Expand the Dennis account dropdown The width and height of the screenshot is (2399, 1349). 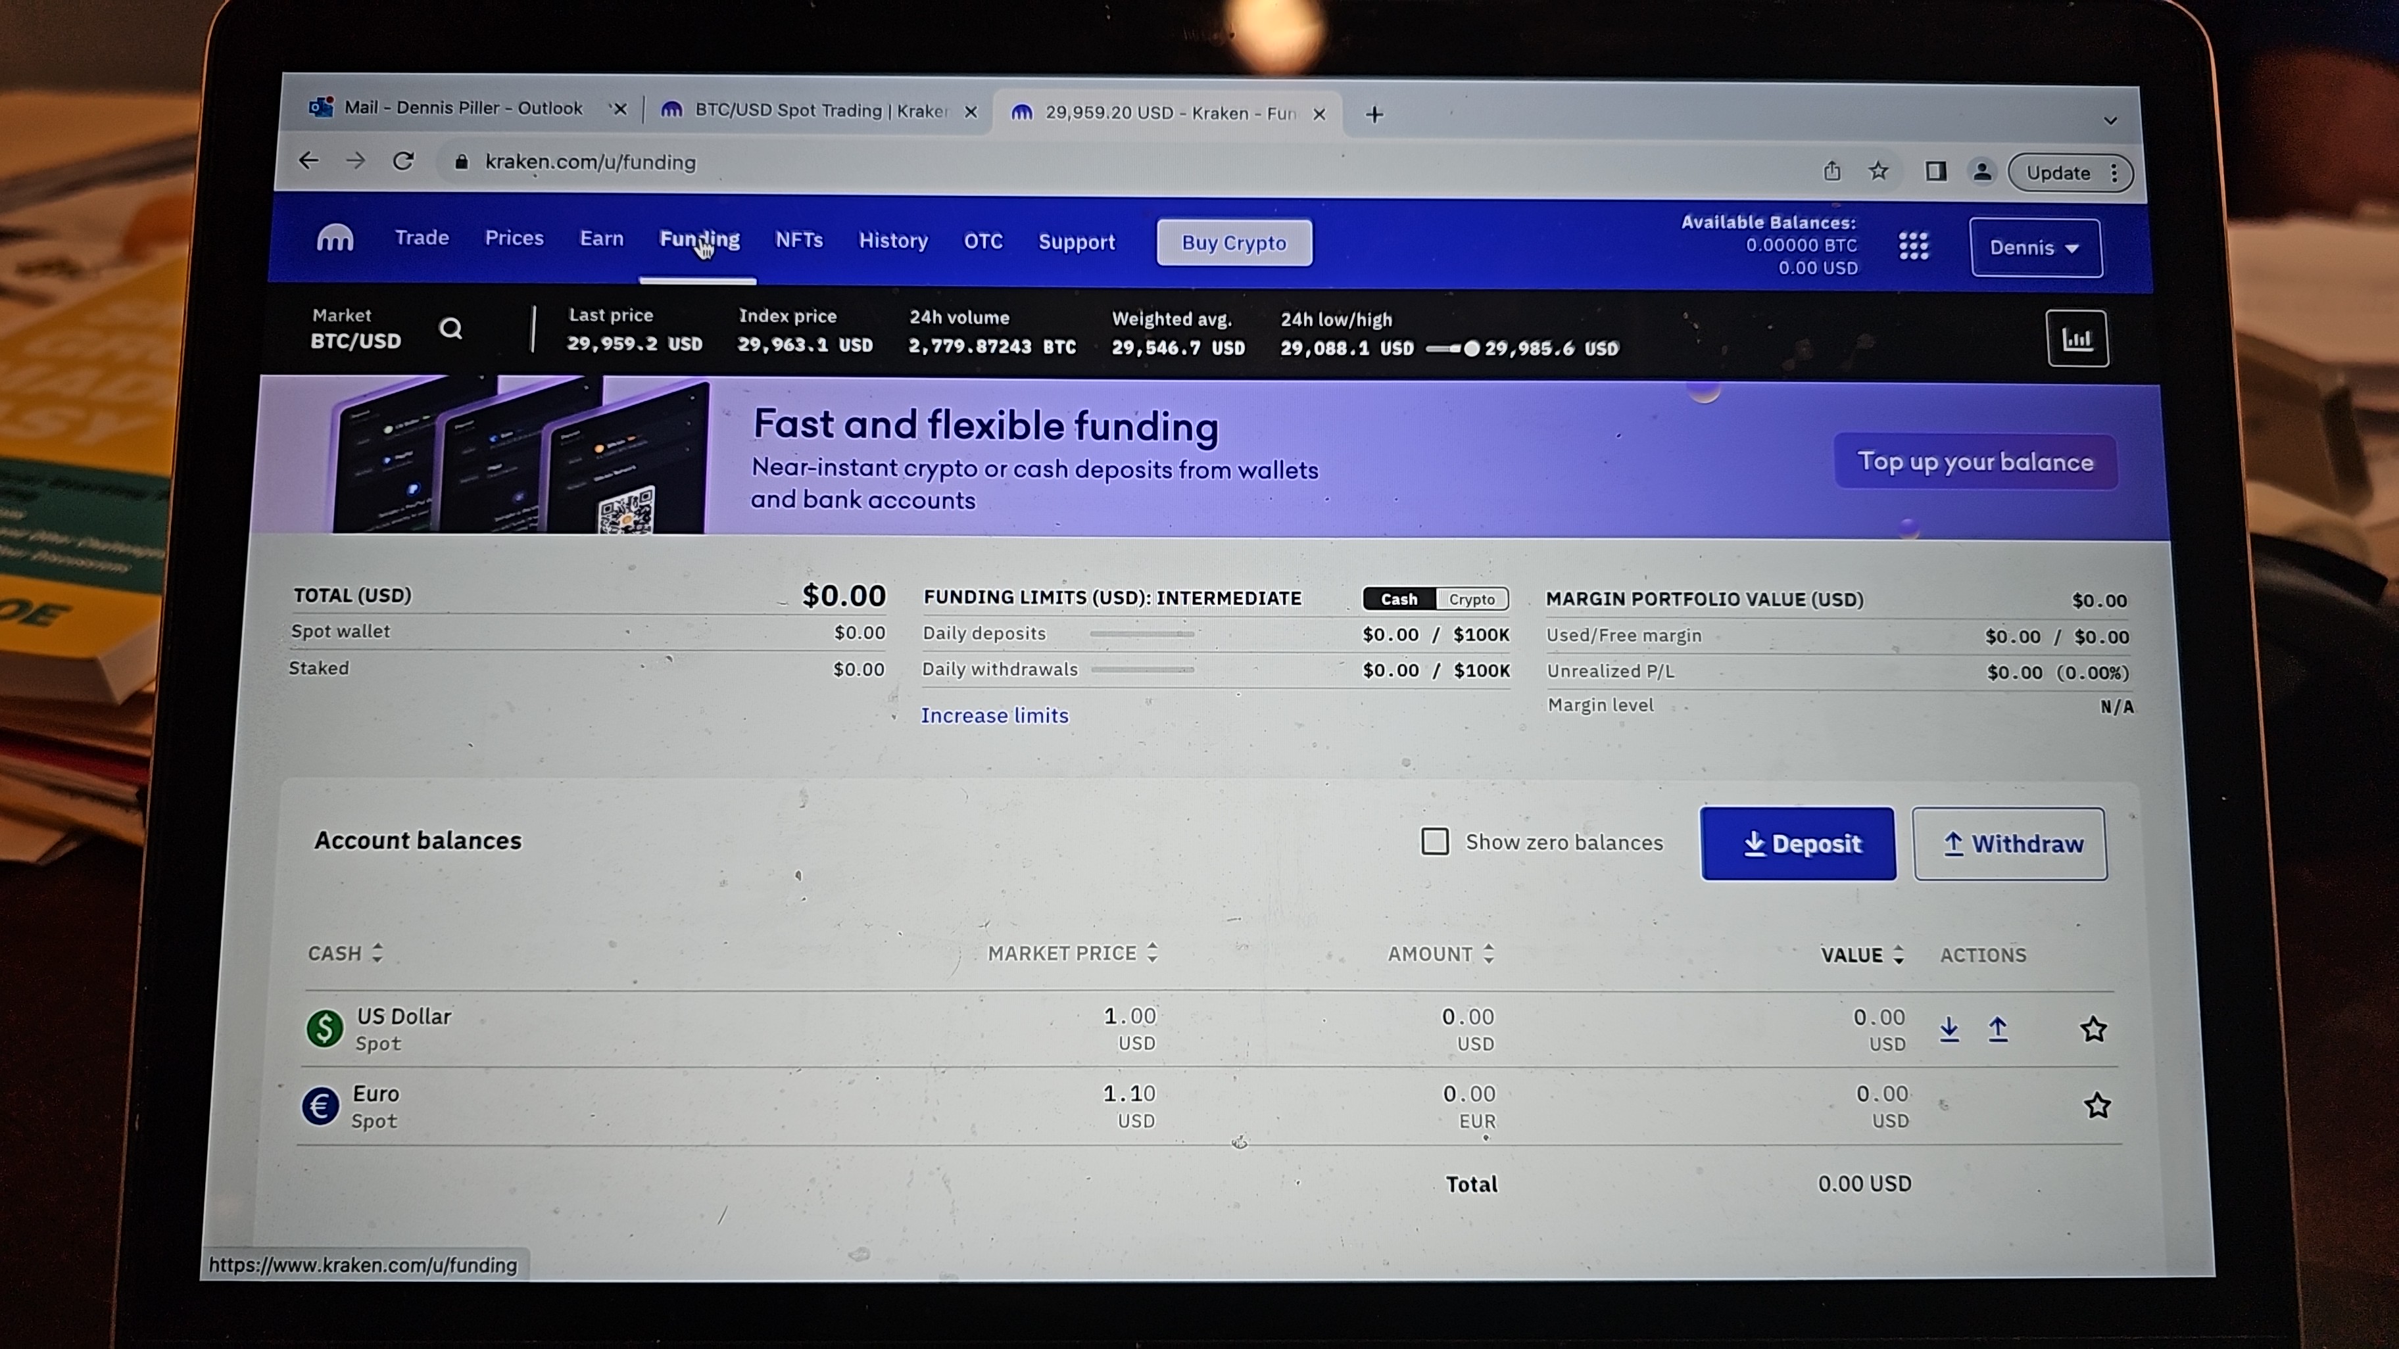2035,248
